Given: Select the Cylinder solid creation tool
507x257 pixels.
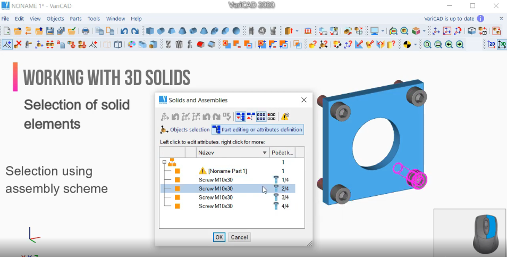Looking at the screenshot, I should pyautogui.click(x=161, y=31).
